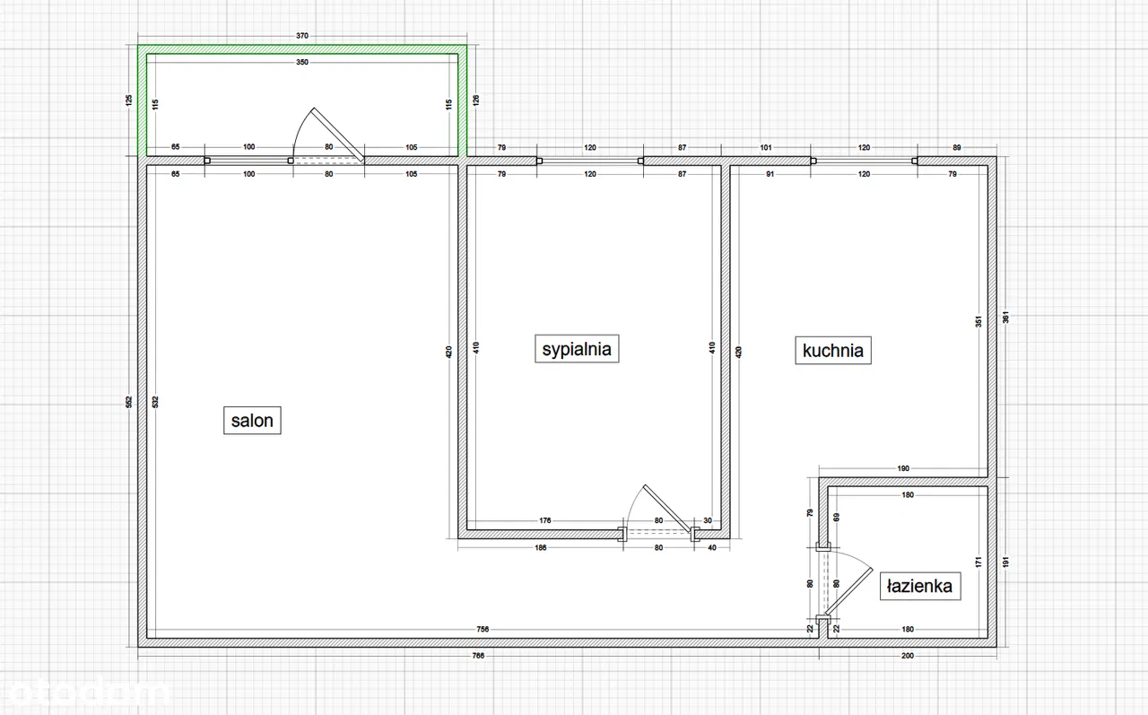Screen dimensions: 1148x715
Task: Click the łazienka room label
Action: pyautogui.click(x=920, y=587)
